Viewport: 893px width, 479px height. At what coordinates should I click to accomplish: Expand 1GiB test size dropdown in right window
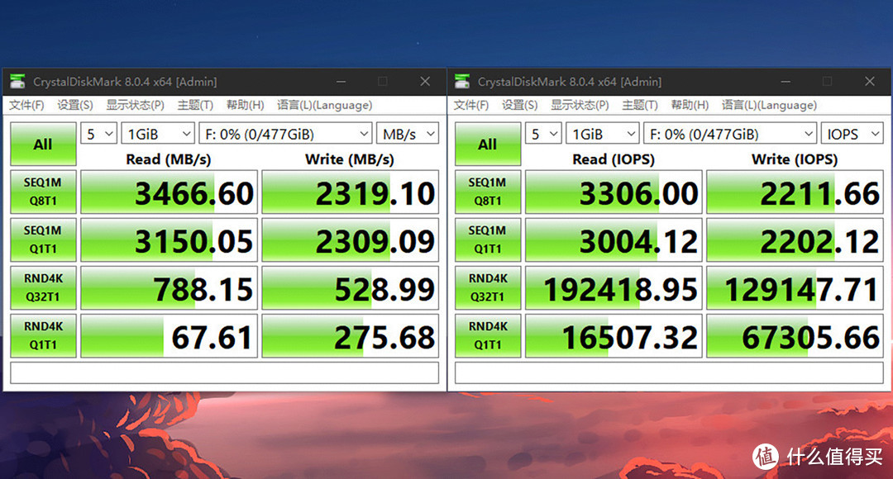pyautogui.click(x=603, y=134)
